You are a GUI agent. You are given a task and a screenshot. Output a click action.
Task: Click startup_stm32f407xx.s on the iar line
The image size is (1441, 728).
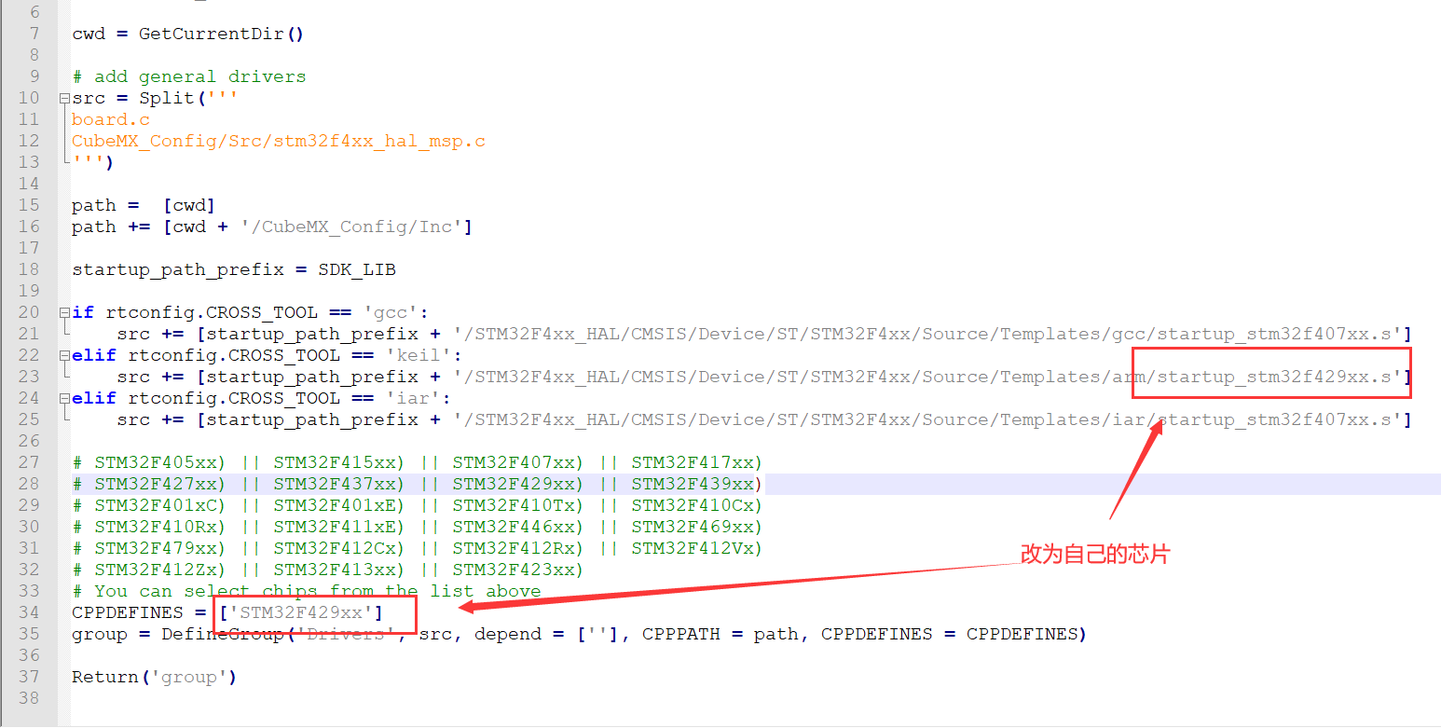click(1275, 419)
